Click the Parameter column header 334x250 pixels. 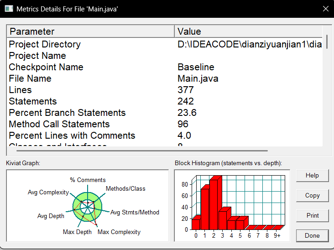click(90, 31)
